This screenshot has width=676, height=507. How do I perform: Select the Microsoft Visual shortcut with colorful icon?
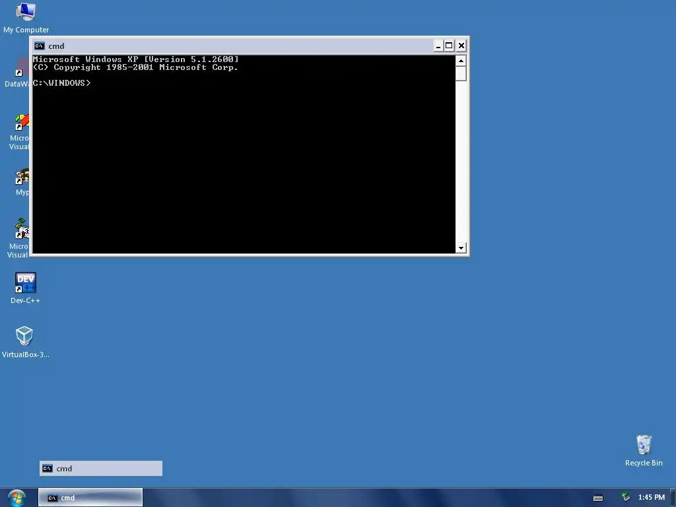pos(19,132)
